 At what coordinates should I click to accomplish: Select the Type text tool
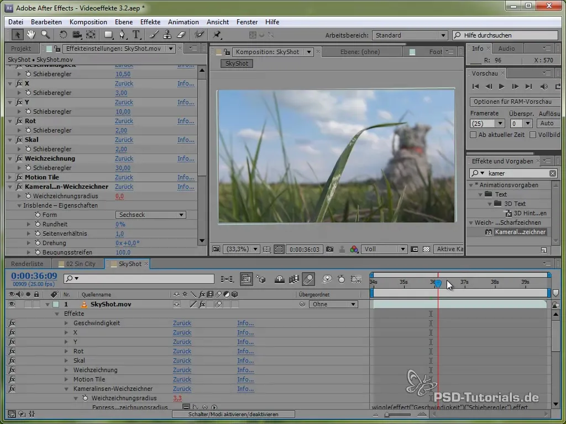tap(136, 35)
